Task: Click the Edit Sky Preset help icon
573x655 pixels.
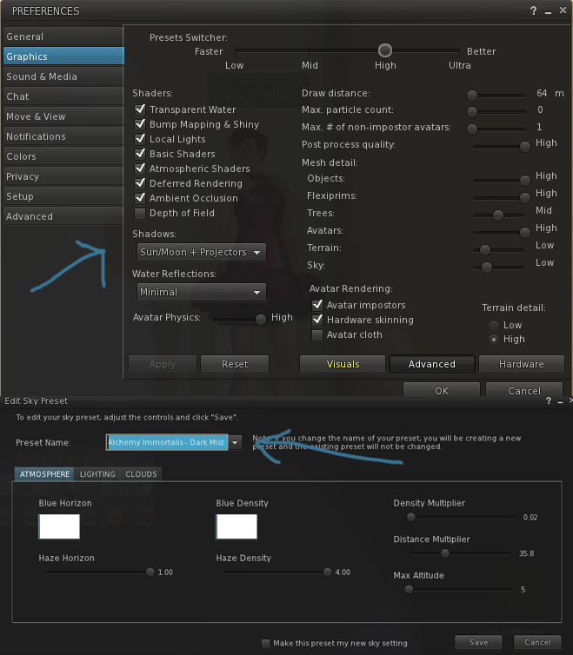Action: (x=548, y=401)
